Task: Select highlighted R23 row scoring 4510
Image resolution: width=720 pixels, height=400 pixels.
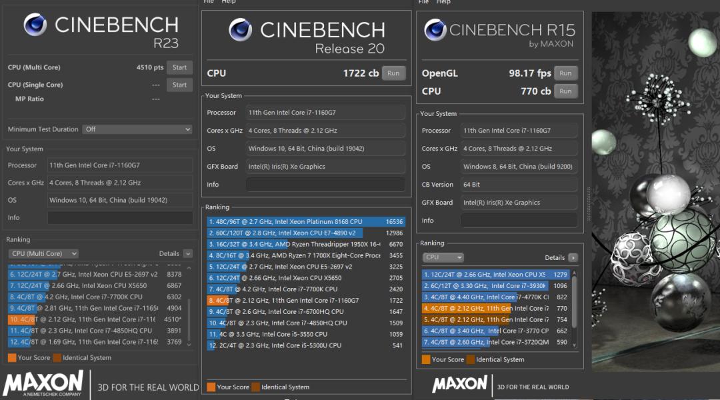Action: pos(95,319)
